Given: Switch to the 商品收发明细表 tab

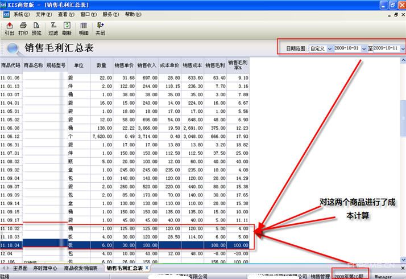Looking at the screenshot, I should 80,268.
